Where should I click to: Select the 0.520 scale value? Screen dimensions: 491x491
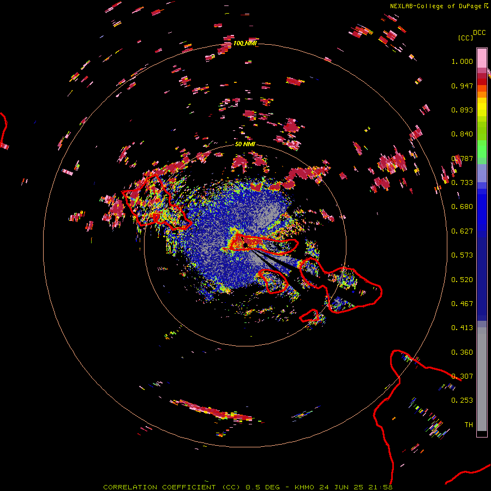pyautogui.click(x=462, y=280)
